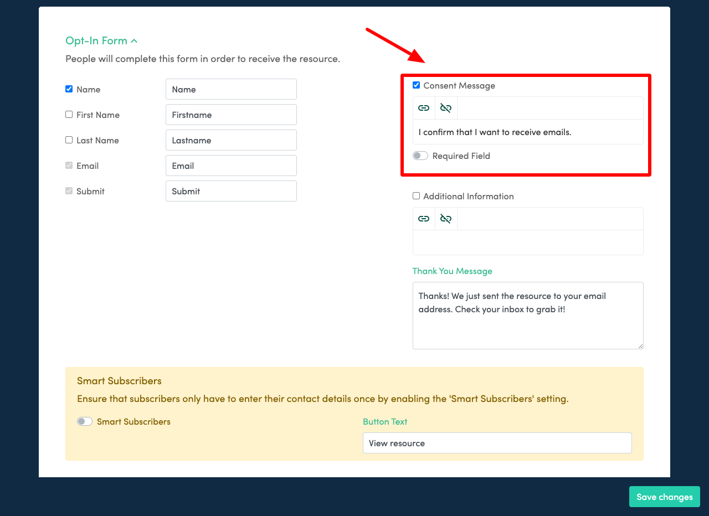The width and height of the screenshot is (709, 516).
Task: Uncheck the Consent Message checkbox
Action: point(416,85)
